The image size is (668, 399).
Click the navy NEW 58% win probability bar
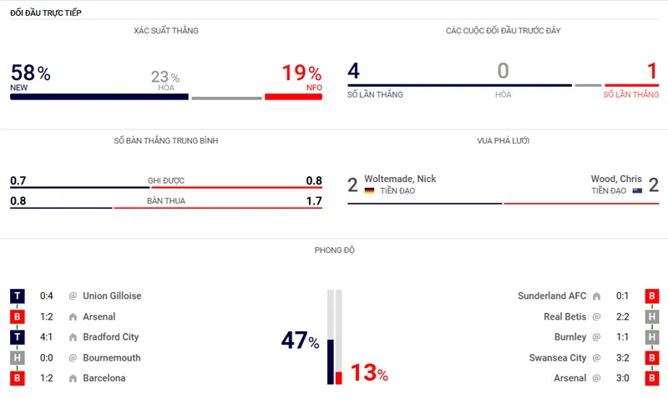[x=99, y=97]
